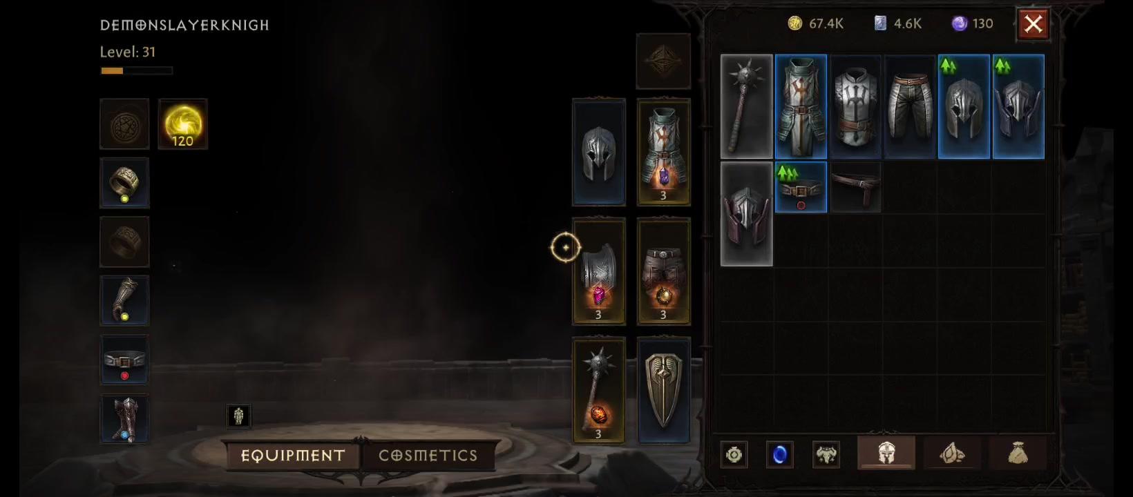Switch to the Equipment tab

pos(293,456)
